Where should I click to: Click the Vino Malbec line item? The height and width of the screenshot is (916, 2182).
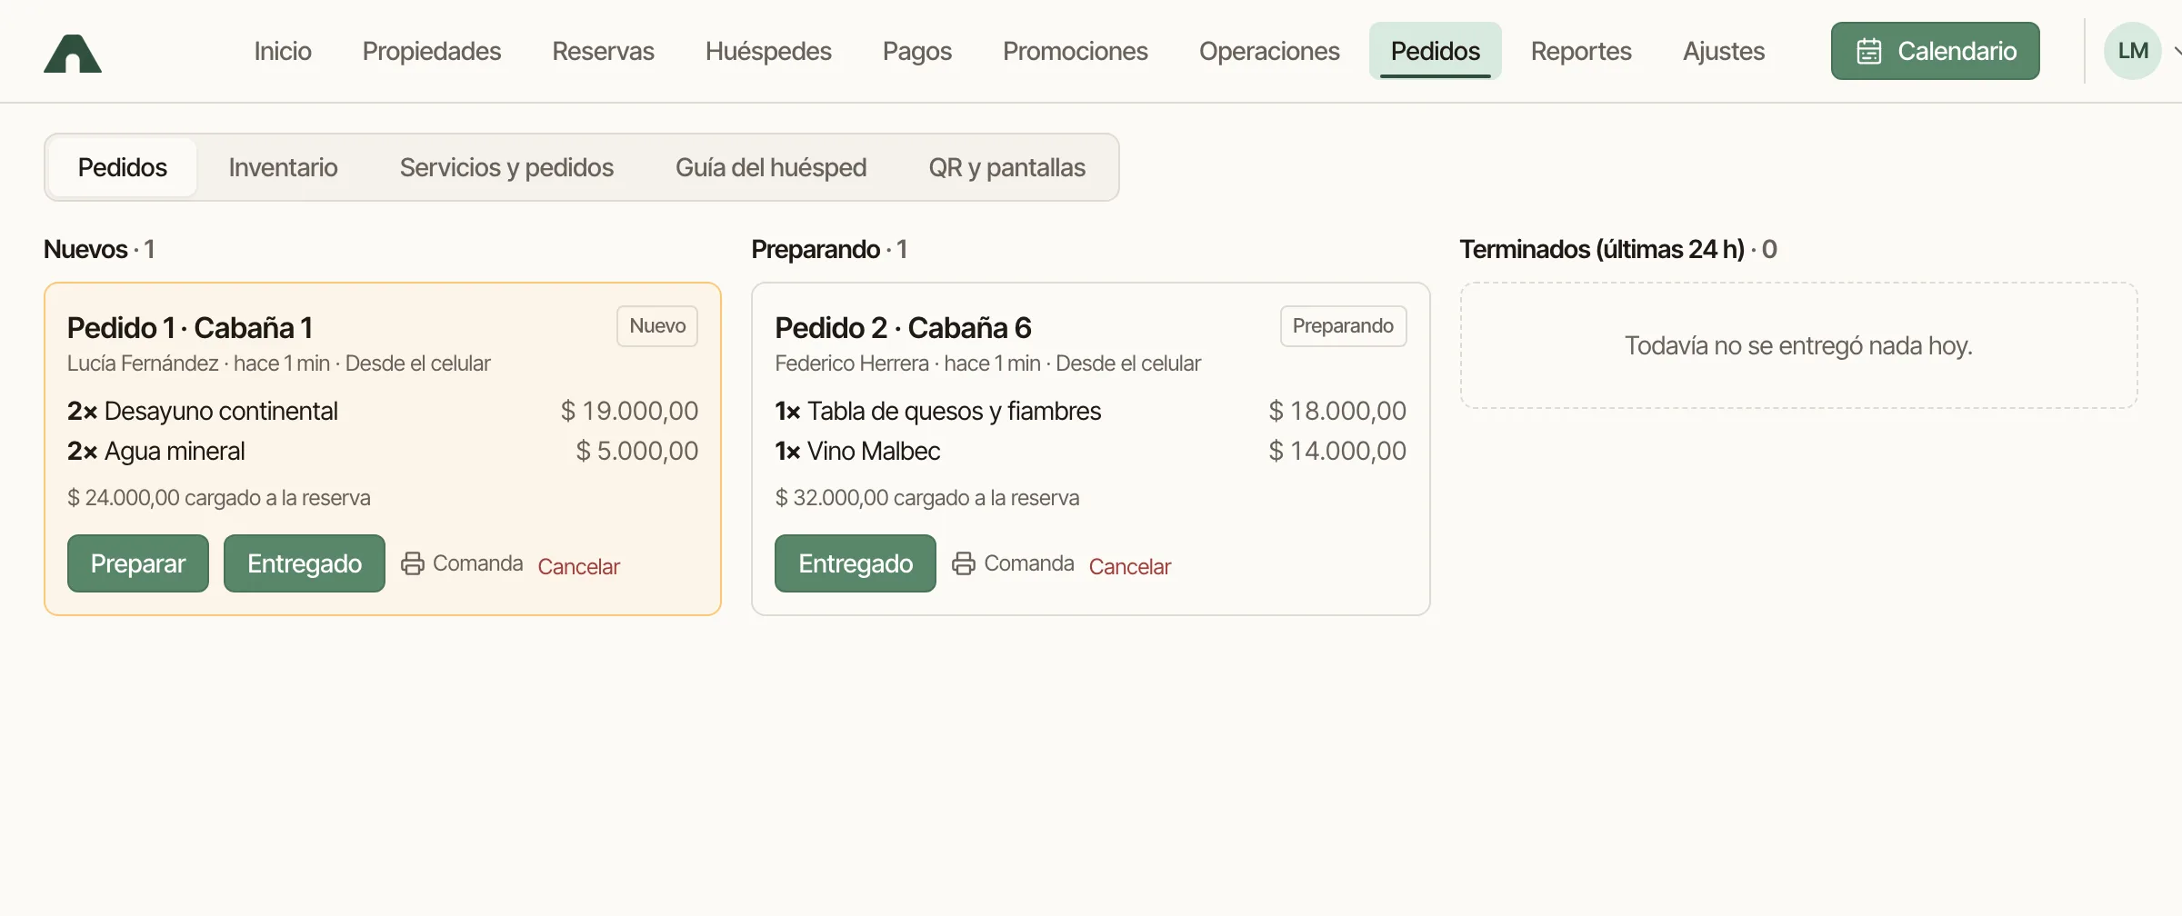(x=1090, y=451)
